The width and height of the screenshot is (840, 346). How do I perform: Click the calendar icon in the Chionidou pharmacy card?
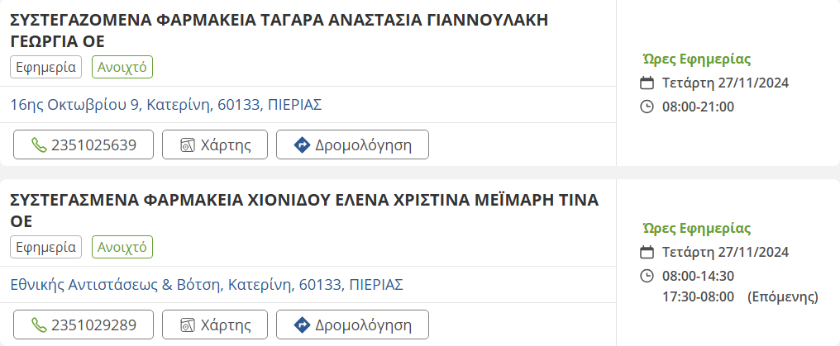(647, 252)
